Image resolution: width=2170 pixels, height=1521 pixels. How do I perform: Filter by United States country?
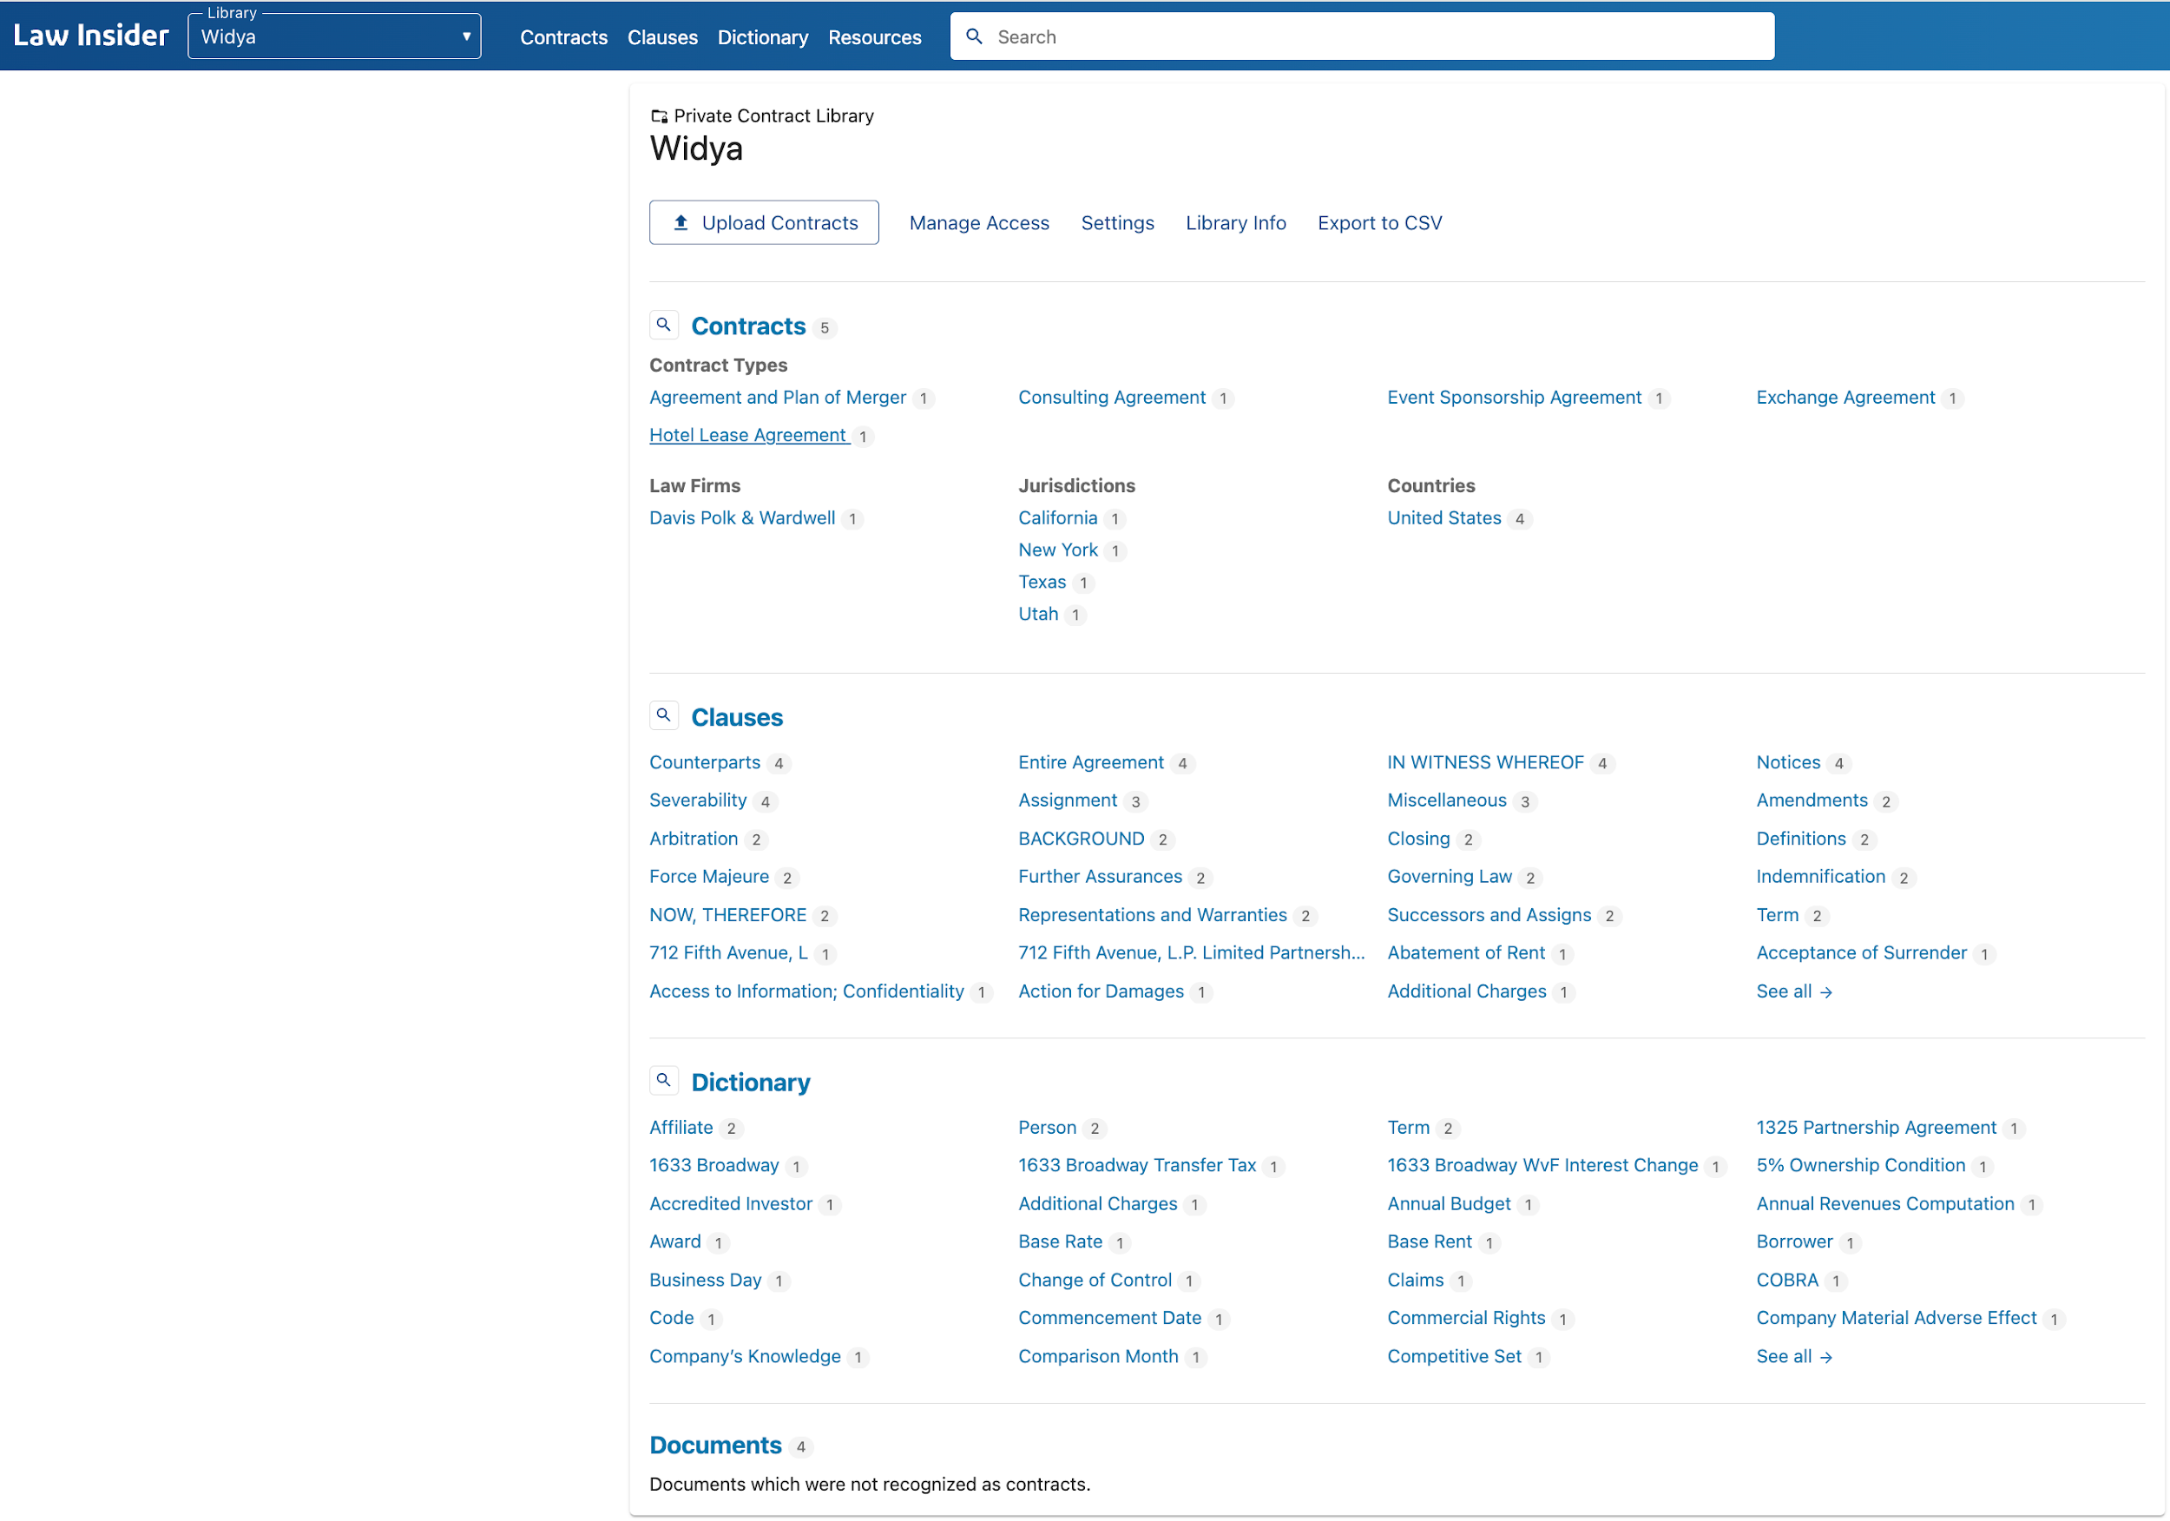tap(1444, 518)
